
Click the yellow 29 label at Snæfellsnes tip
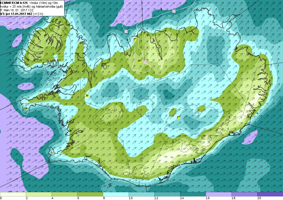click(26, 109)
